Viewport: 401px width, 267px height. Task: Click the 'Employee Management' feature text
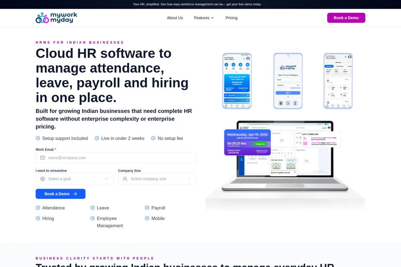coord(110,222)
